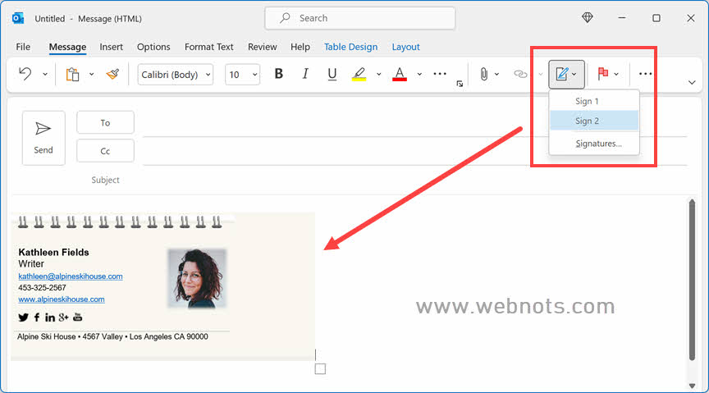Click the phone number 453-325-2567
This screenshot has height=393, width=709.
pyautogui.click(x=42, y=288)
